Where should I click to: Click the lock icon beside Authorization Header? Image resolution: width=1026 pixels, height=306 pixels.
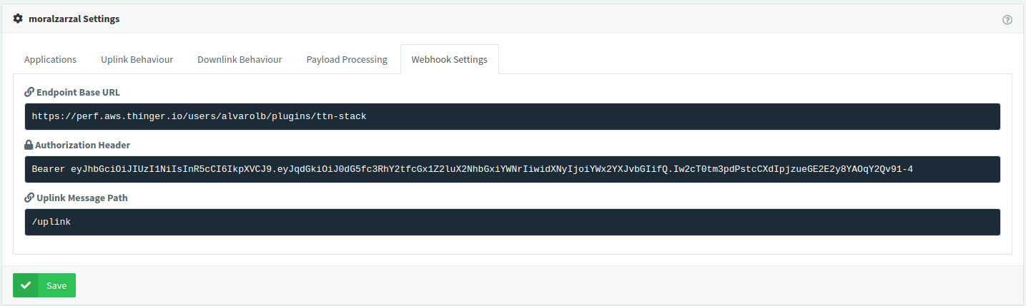point(29,145)
